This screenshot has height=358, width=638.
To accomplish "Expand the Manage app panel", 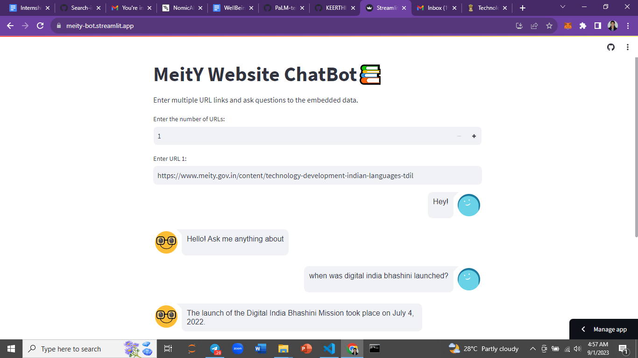I will coord(603,329).
